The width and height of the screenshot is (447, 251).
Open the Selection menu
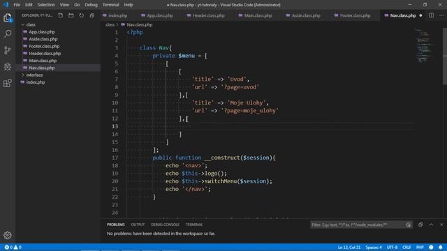(46, 5)
